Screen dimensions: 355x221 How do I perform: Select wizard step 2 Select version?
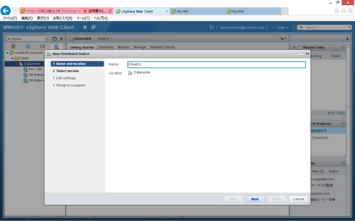click(66, 71)
